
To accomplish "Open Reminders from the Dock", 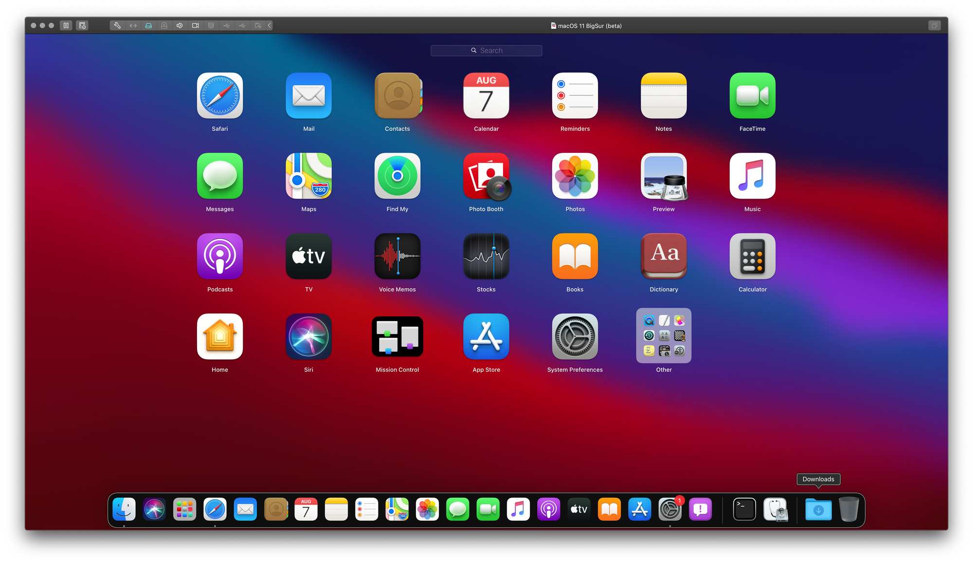I will [367, 509].
